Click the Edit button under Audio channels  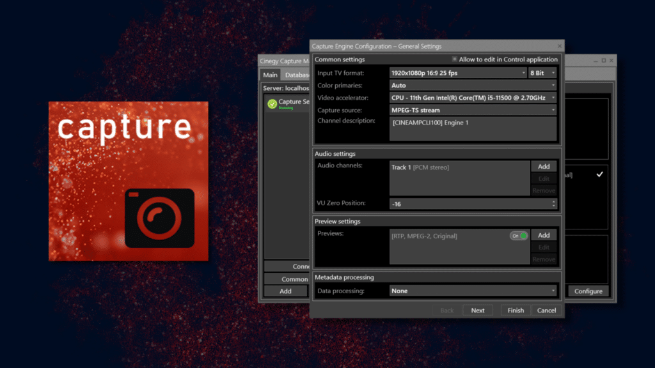click(x=544, y=179)
